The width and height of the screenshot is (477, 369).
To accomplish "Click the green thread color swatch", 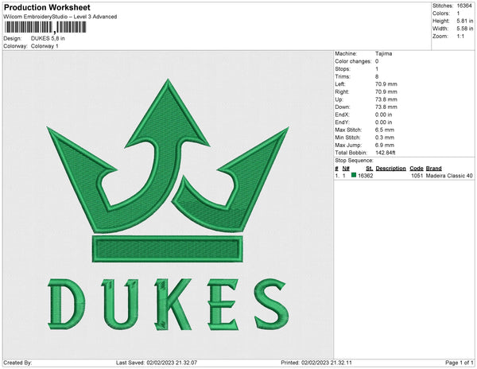I will point(354,175).
